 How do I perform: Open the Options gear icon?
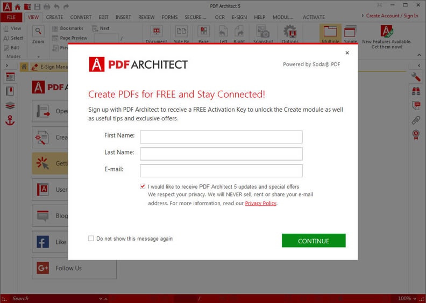[x=290, y=31]
